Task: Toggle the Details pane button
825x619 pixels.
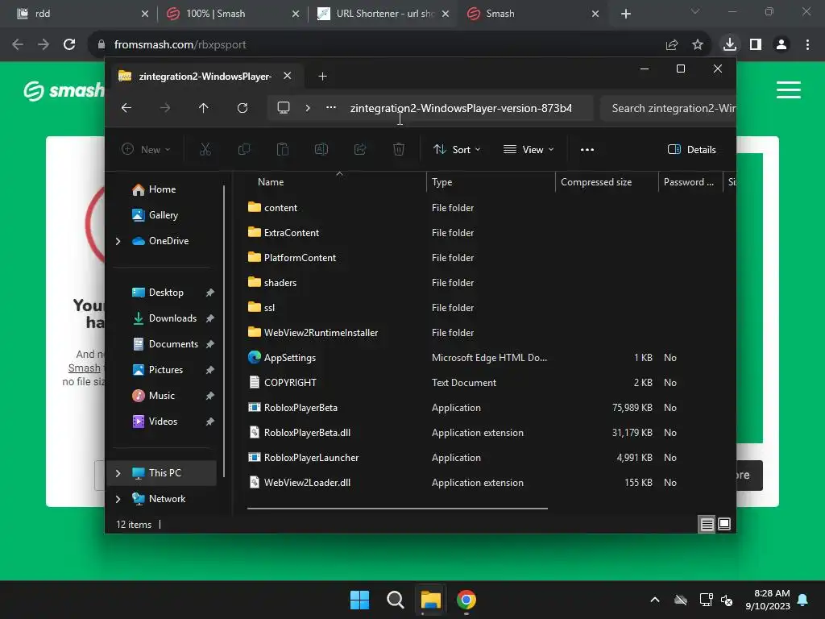Action: point(691,149)
